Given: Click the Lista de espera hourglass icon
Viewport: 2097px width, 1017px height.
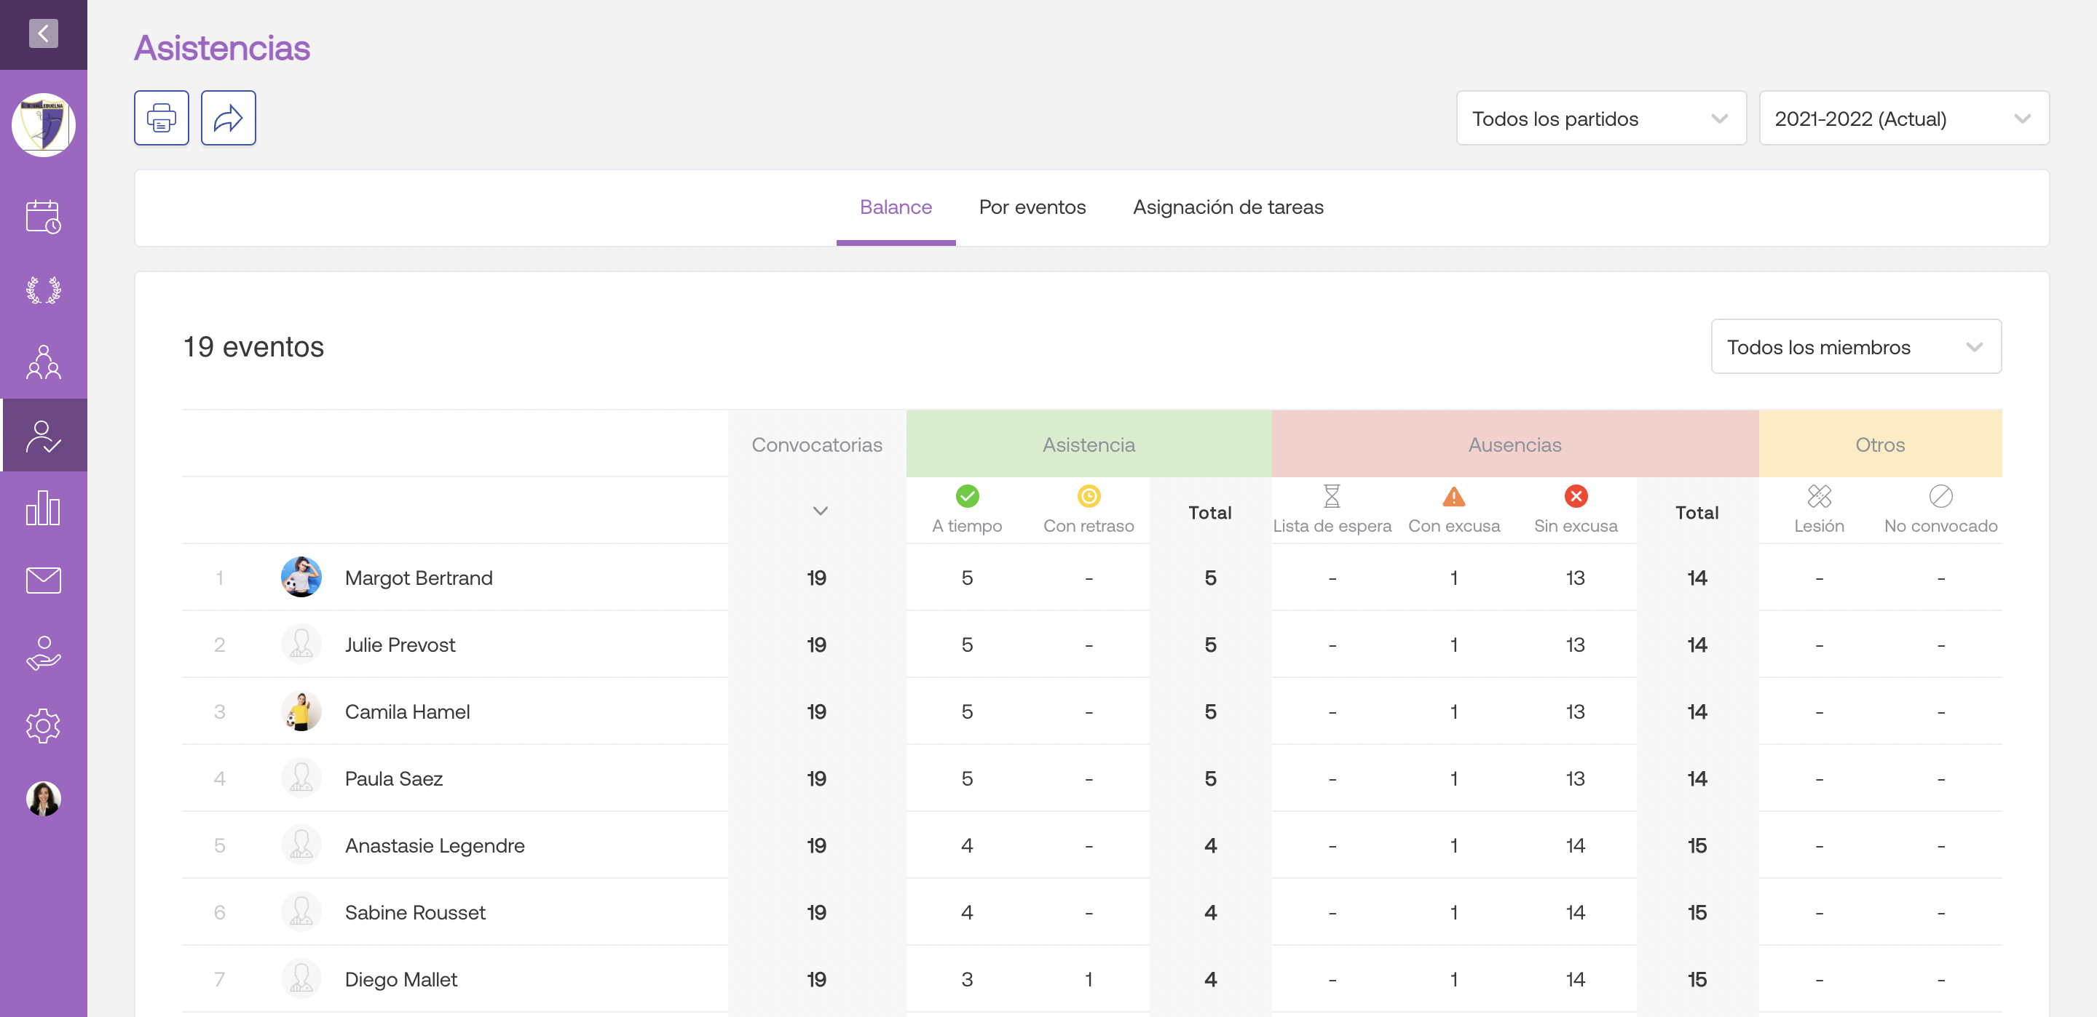Looking at the screenshot, I should [1332, 496].
